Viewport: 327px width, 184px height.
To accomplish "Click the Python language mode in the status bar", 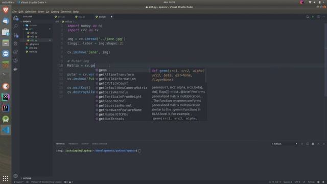I will pyautogui.click(x=311, y=182).
